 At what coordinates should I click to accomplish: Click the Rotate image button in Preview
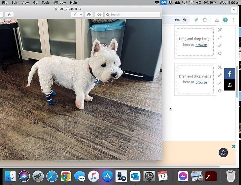(89, 15)
